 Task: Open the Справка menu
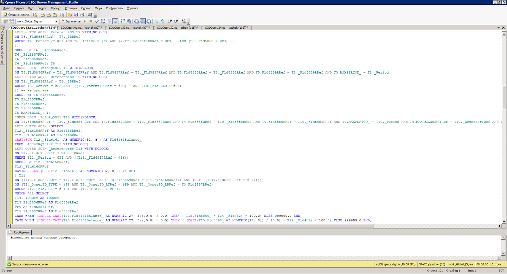[132, 8]
